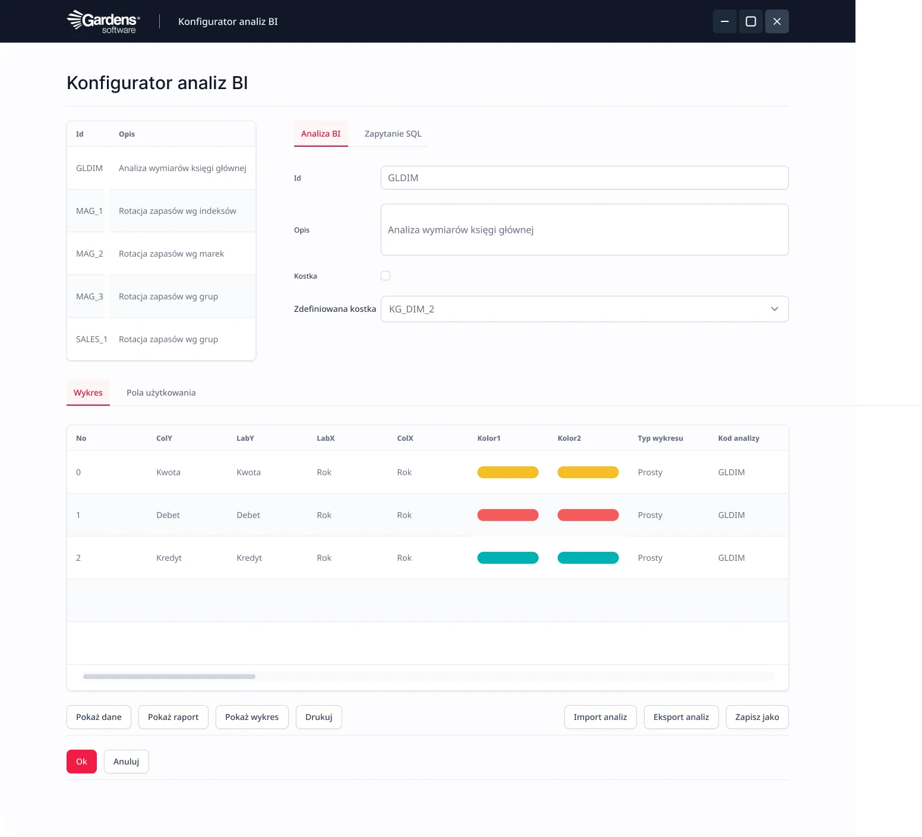Select the Analiza BI tab
The width and height of the screenshot is (922, 837).
coord(321,134)
